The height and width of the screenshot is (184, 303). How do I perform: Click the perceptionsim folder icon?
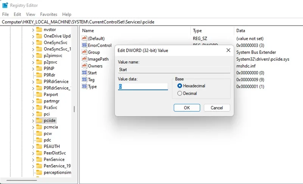(x=39, y=172)
